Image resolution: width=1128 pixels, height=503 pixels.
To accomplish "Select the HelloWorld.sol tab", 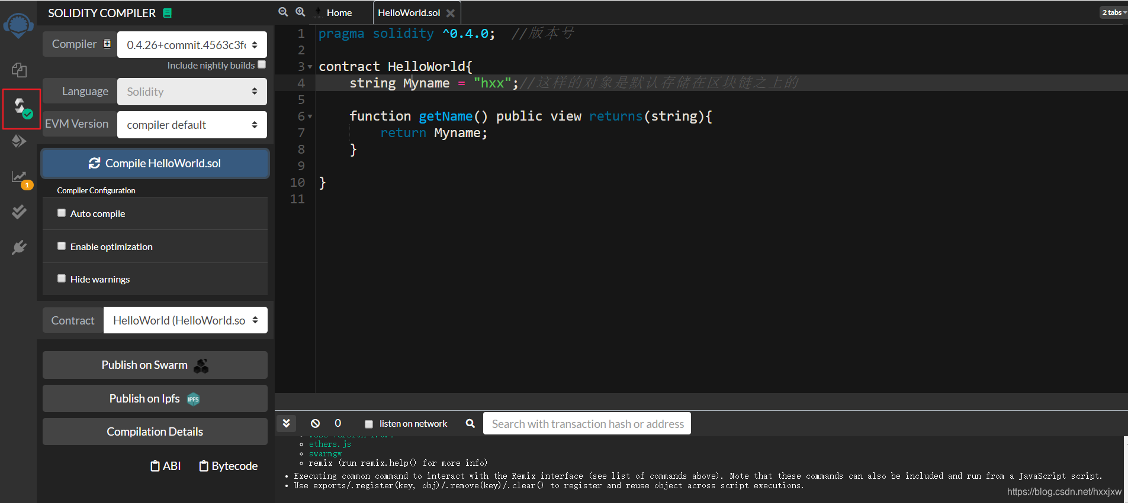I will click(x=409, y=12).
